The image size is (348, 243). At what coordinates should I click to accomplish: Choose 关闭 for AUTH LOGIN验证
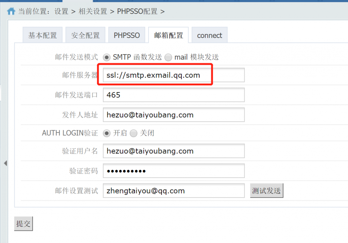[x=133, y=133]
